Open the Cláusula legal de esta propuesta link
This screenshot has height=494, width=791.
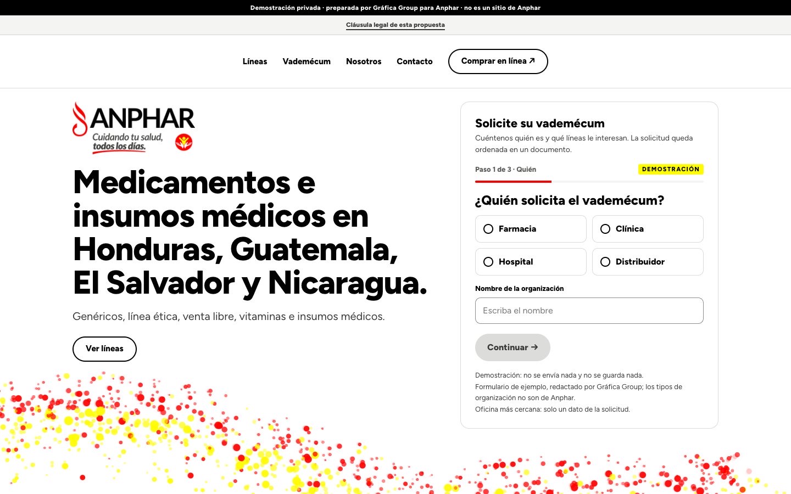coord(396,25)
